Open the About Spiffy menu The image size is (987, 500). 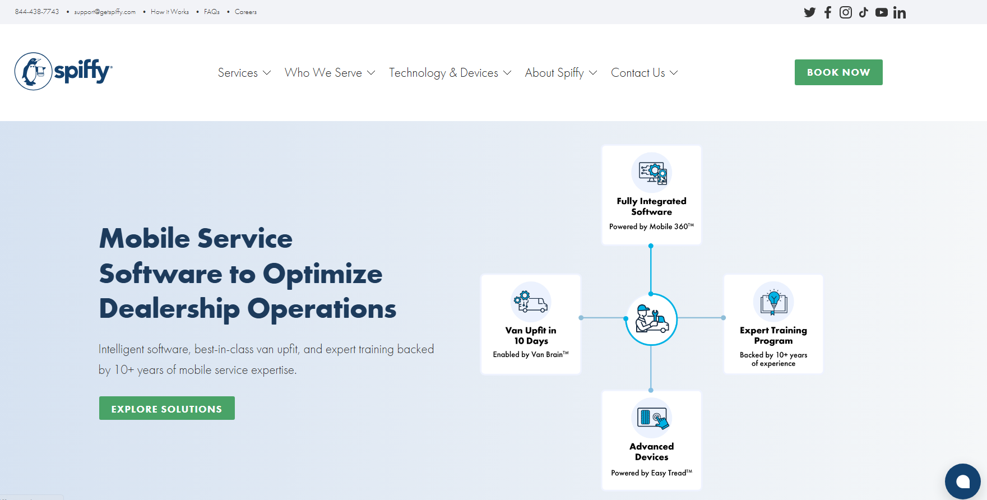554,73
